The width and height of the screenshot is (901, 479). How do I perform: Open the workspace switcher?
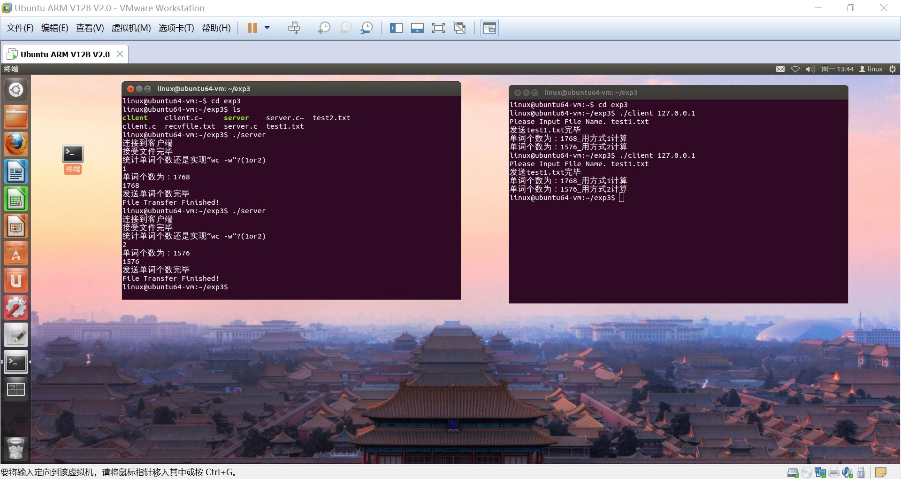pyautogui.click(x=16, y=389)
